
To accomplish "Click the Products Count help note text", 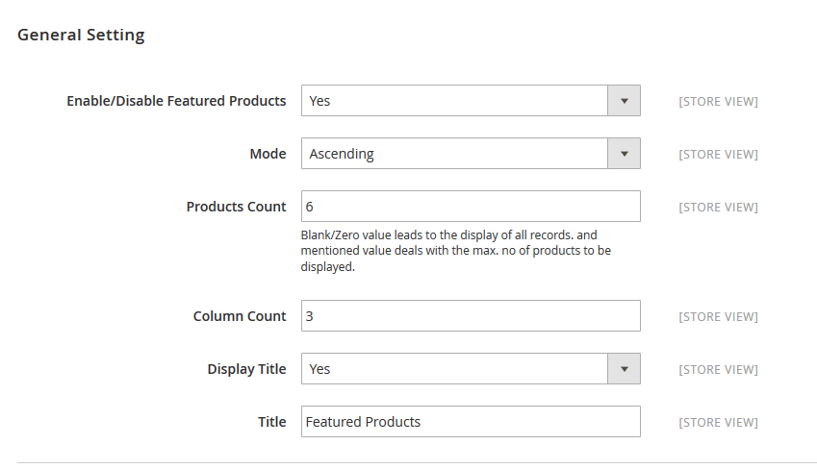I will point(456,251).
